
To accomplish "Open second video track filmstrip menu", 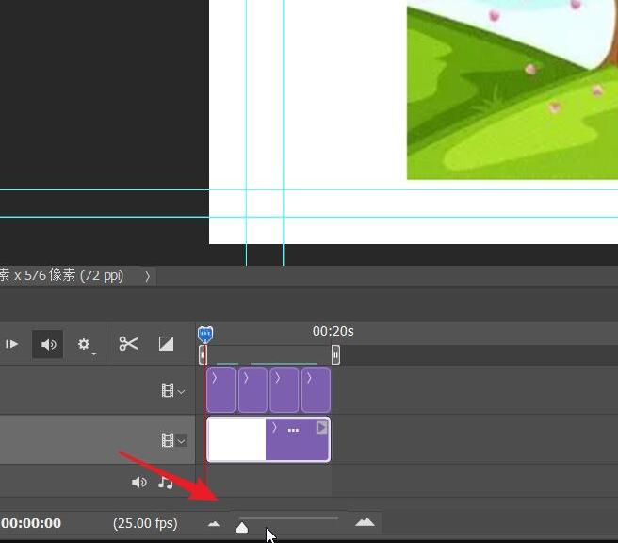I will 172,439.
